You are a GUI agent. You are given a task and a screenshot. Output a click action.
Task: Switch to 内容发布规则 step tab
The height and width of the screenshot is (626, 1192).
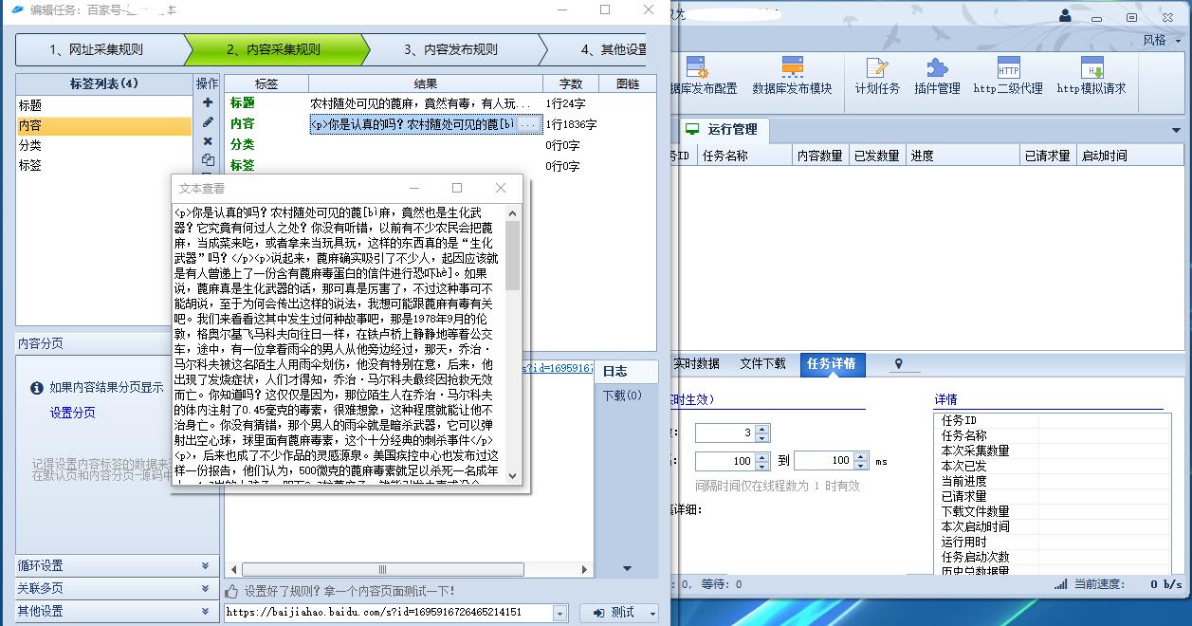coord(449,49)
